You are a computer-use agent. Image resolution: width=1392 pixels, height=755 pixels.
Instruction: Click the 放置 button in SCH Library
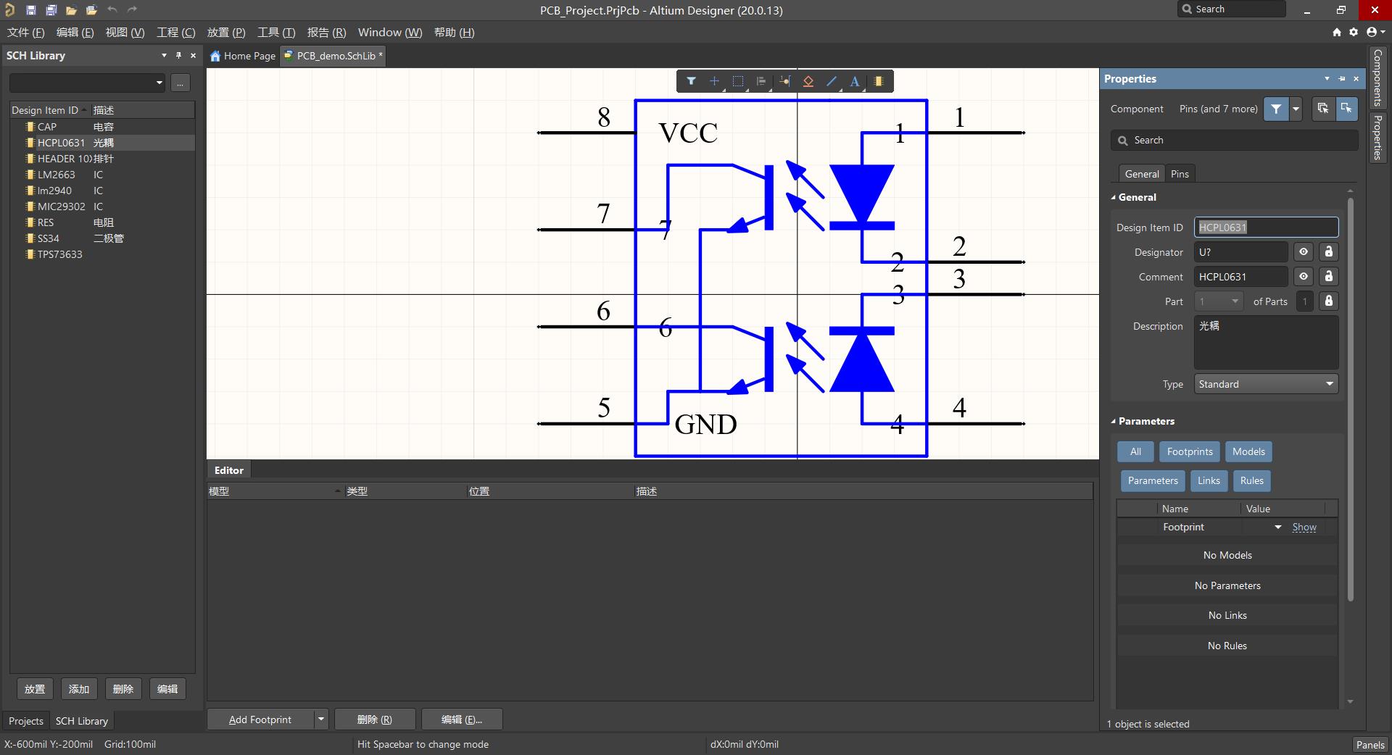pos(35,689)
